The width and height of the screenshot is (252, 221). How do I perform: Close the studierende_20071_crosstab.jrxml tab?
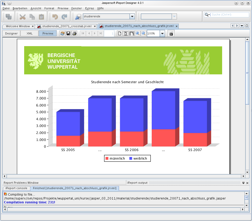(x=95, y=26)
